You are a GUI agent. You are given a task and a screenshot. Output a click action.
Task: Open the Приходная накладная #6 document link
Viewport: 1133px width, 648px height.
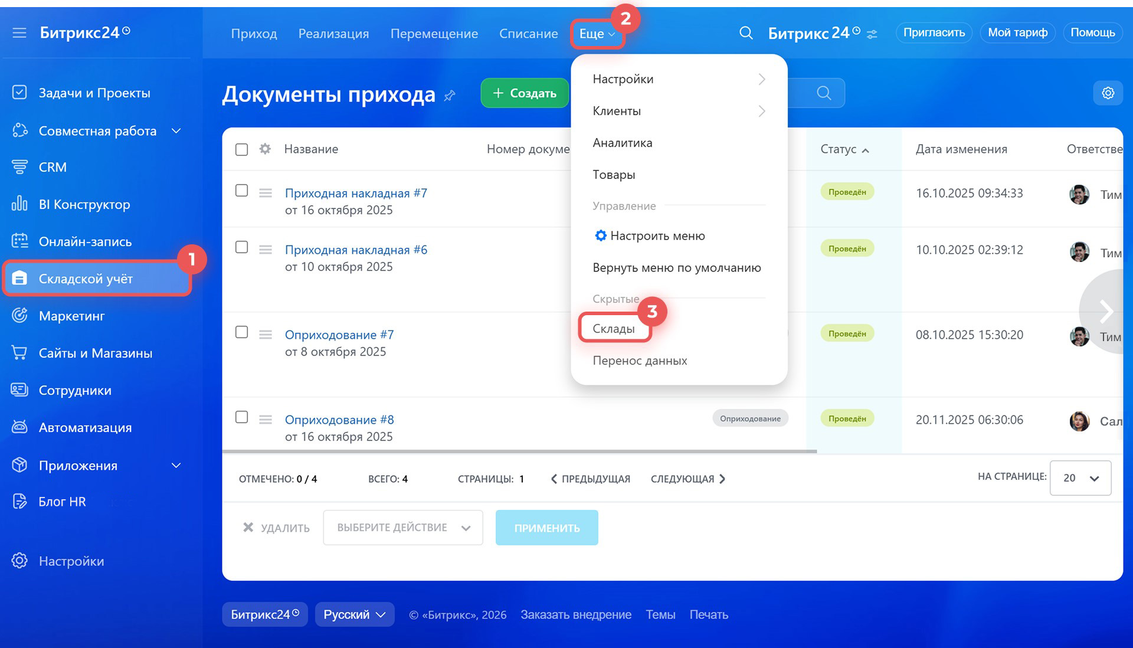(x=355, y=249)
